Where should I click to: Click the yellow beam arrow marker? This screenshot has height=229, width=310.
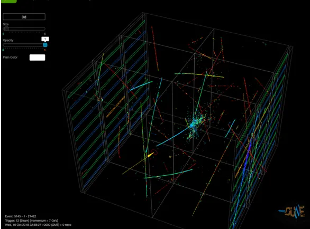pos(150,155)
